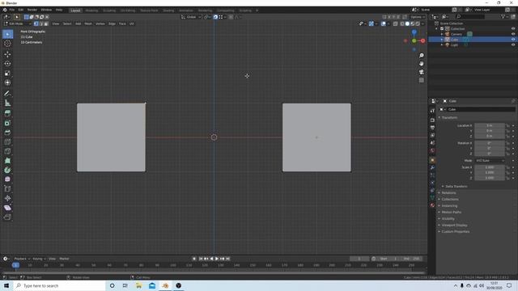The height and width of the screenshot is (291, 518).
Task: Pick the Smooth tool
Action: pyautogui.click(x=7, y=179)
